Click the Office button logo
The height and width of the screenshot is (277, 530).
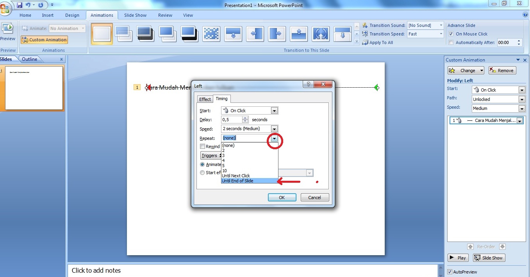[x=5, y=8]
